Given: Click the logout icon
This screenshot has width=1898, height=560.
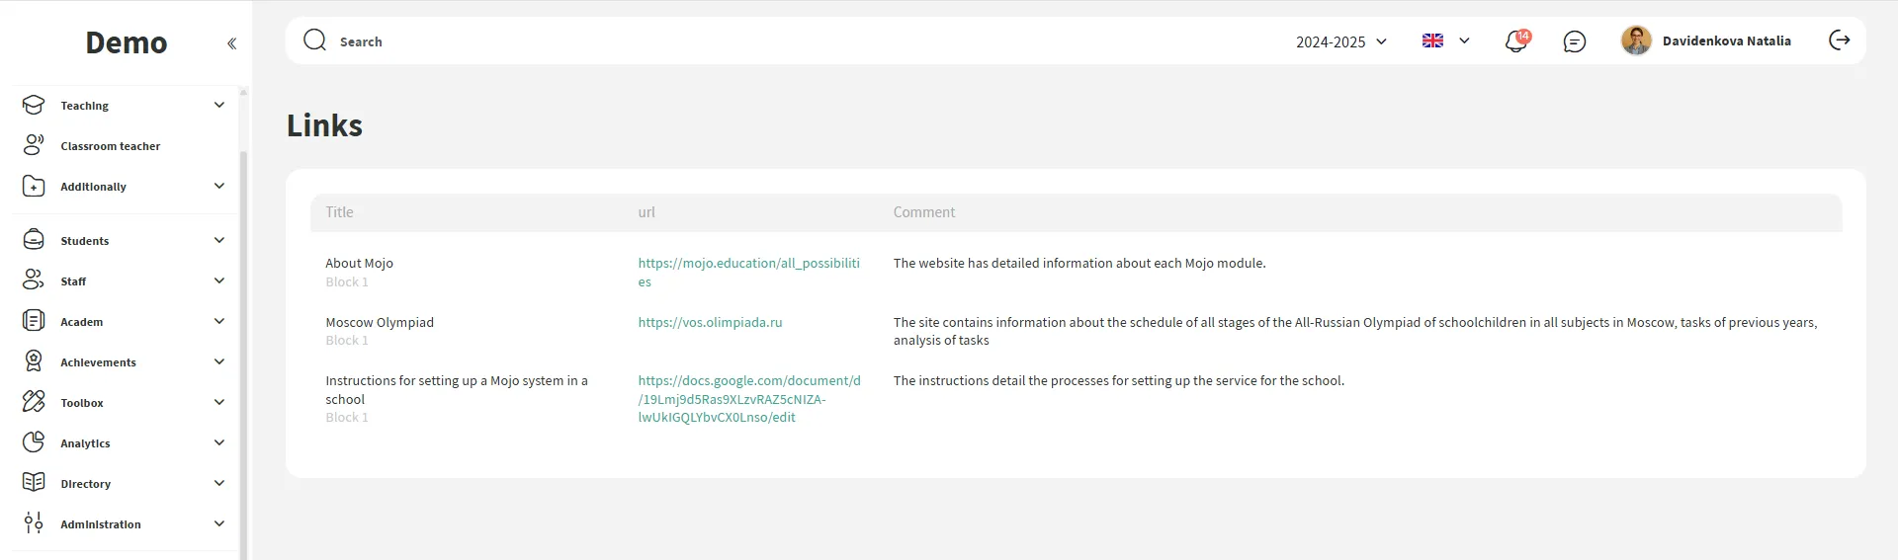Looking at the screenshot, I should [1839, 40].
